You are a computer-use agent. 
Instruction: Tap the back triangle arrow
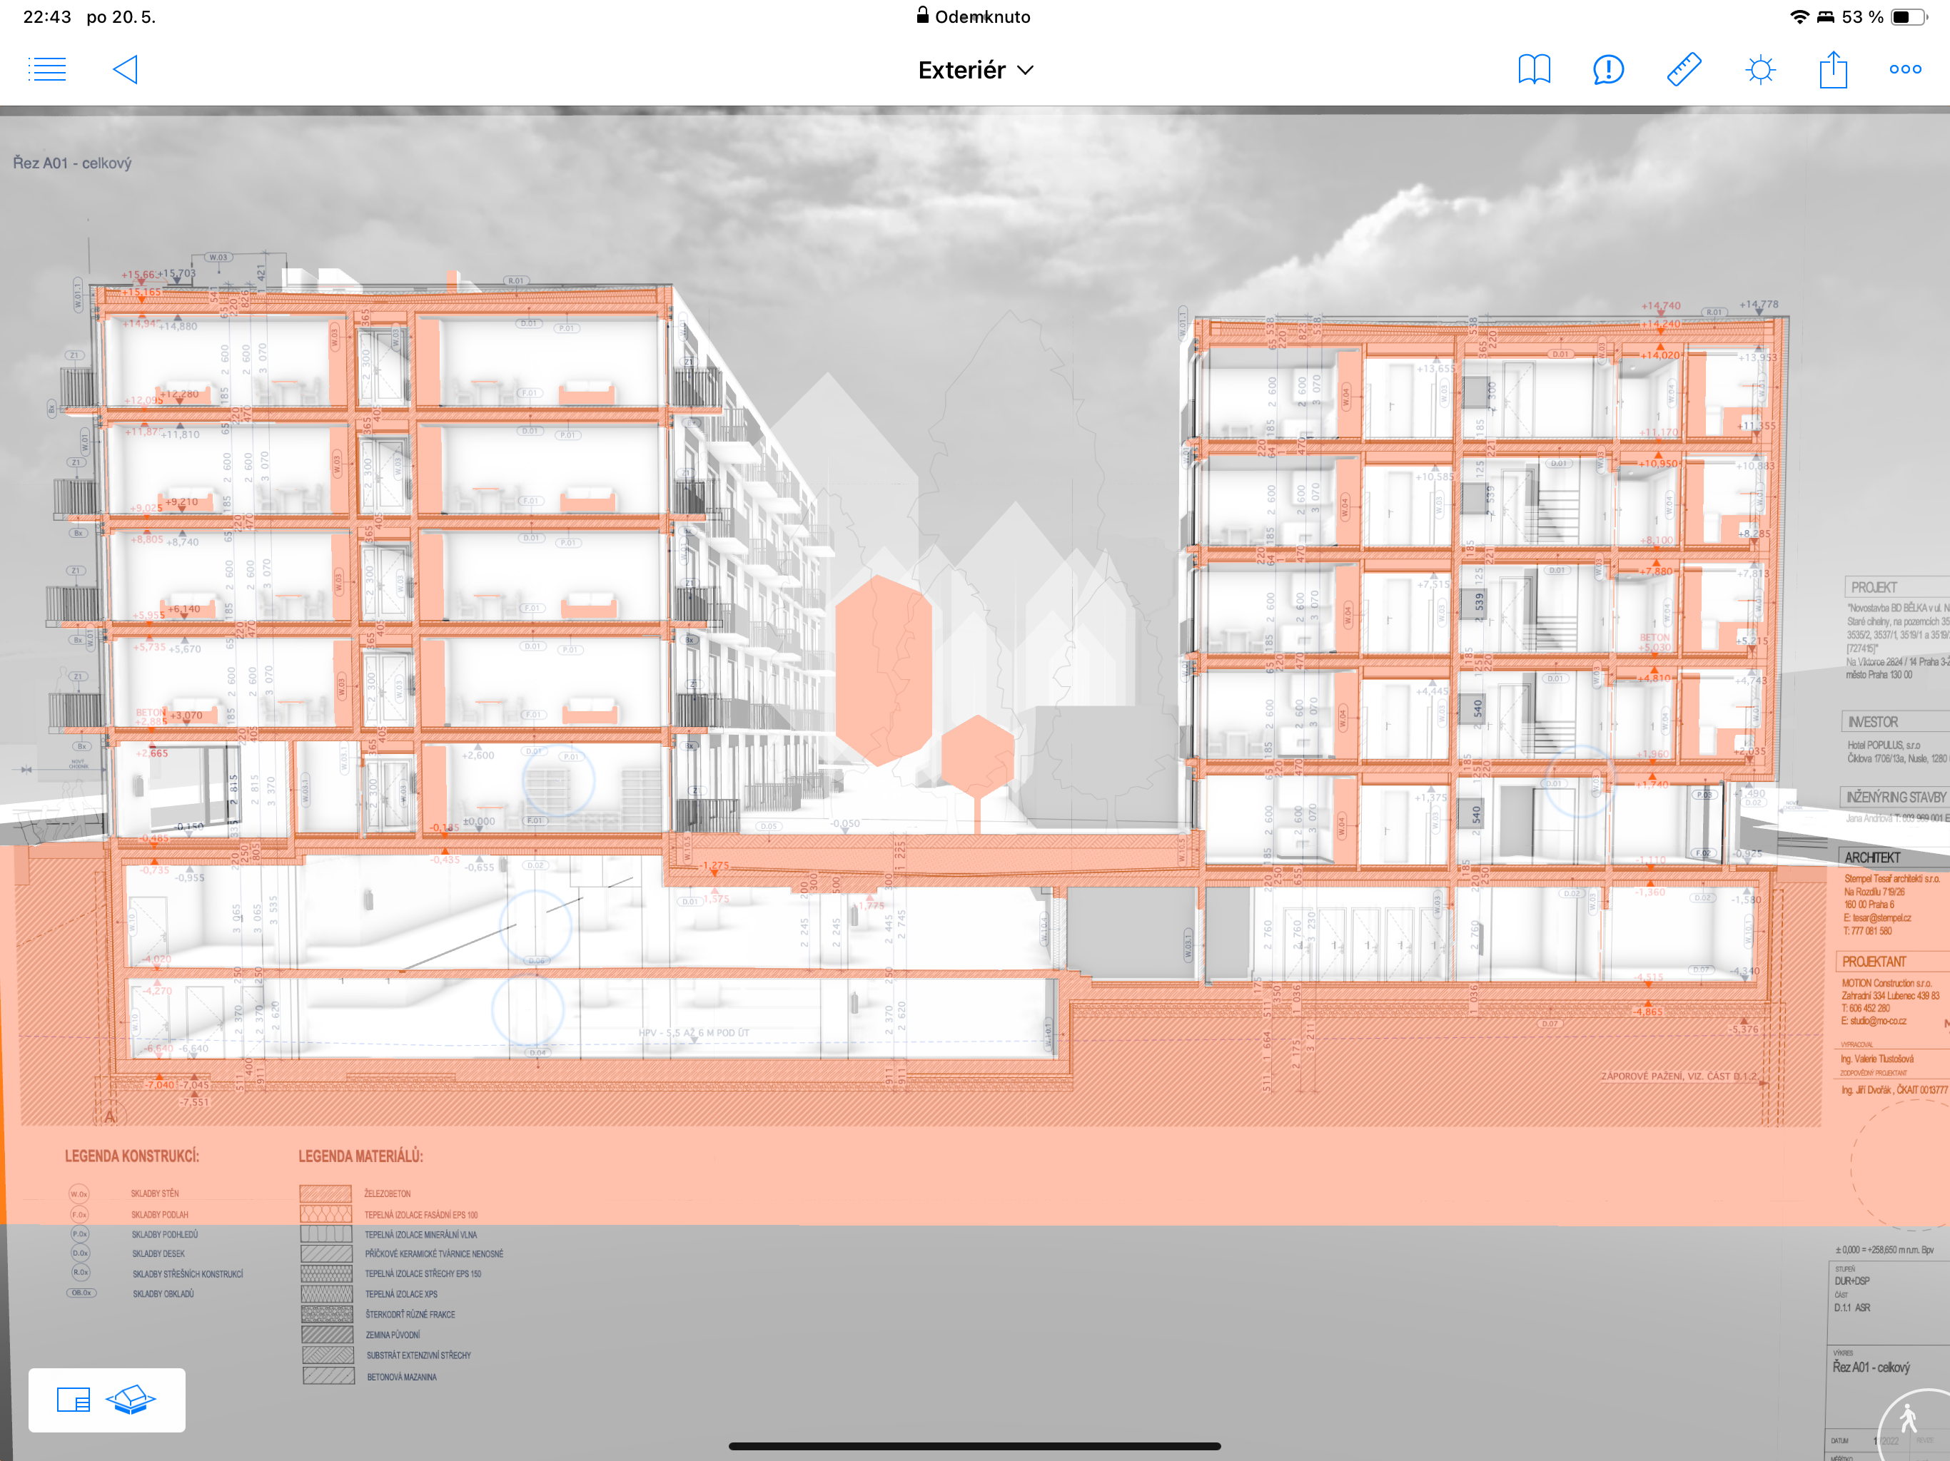pos(125,70)
